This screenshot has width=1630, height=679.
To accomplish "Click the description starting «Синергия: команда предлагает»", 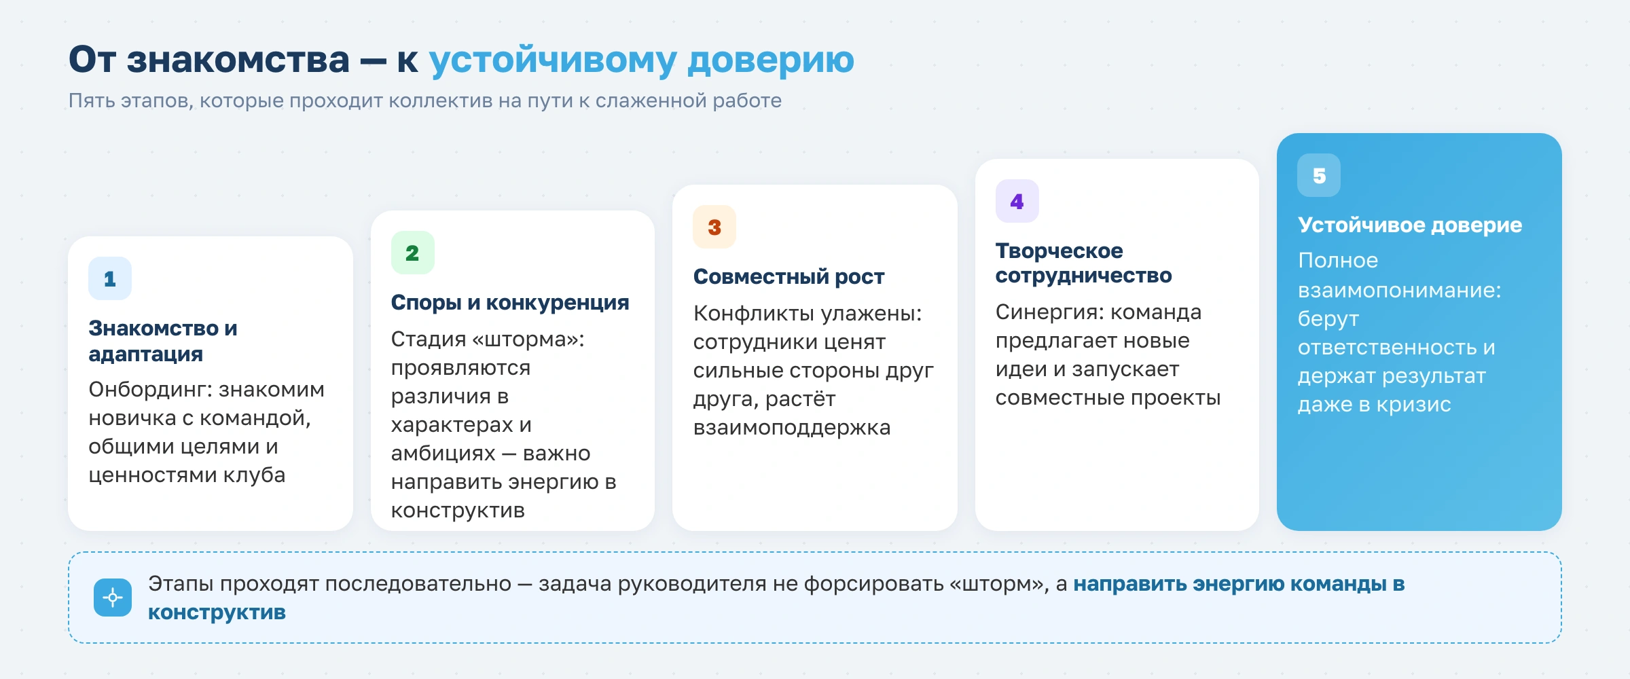I will coord(1108,355).
